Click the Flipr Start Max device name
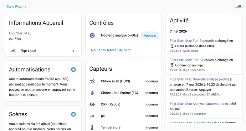Viewport: 246px width, 131px height. coord(20,33)
